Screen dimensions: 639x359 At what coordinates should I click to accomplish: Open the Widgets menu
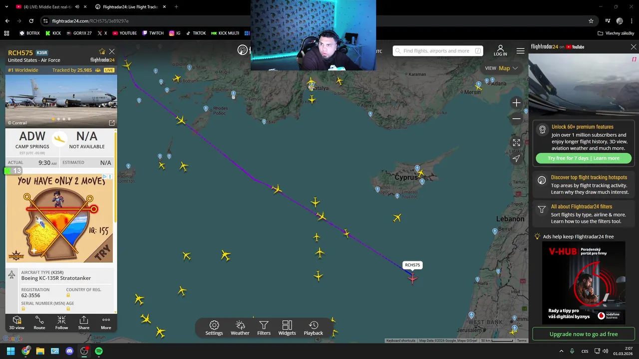[287, 328]
